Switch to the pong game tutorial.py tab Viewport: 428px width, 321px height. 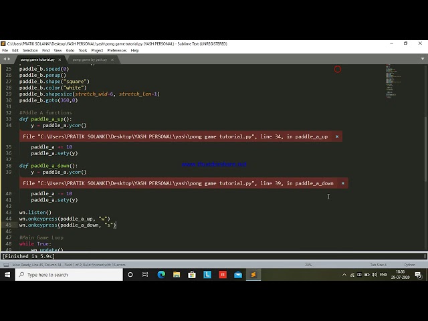click(37, 60)
